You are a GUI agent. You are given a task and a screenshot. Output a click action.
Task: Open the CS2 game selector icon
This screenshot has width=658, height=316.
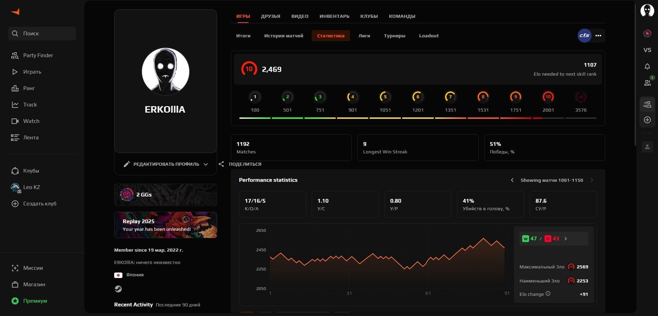pos(584,36)
